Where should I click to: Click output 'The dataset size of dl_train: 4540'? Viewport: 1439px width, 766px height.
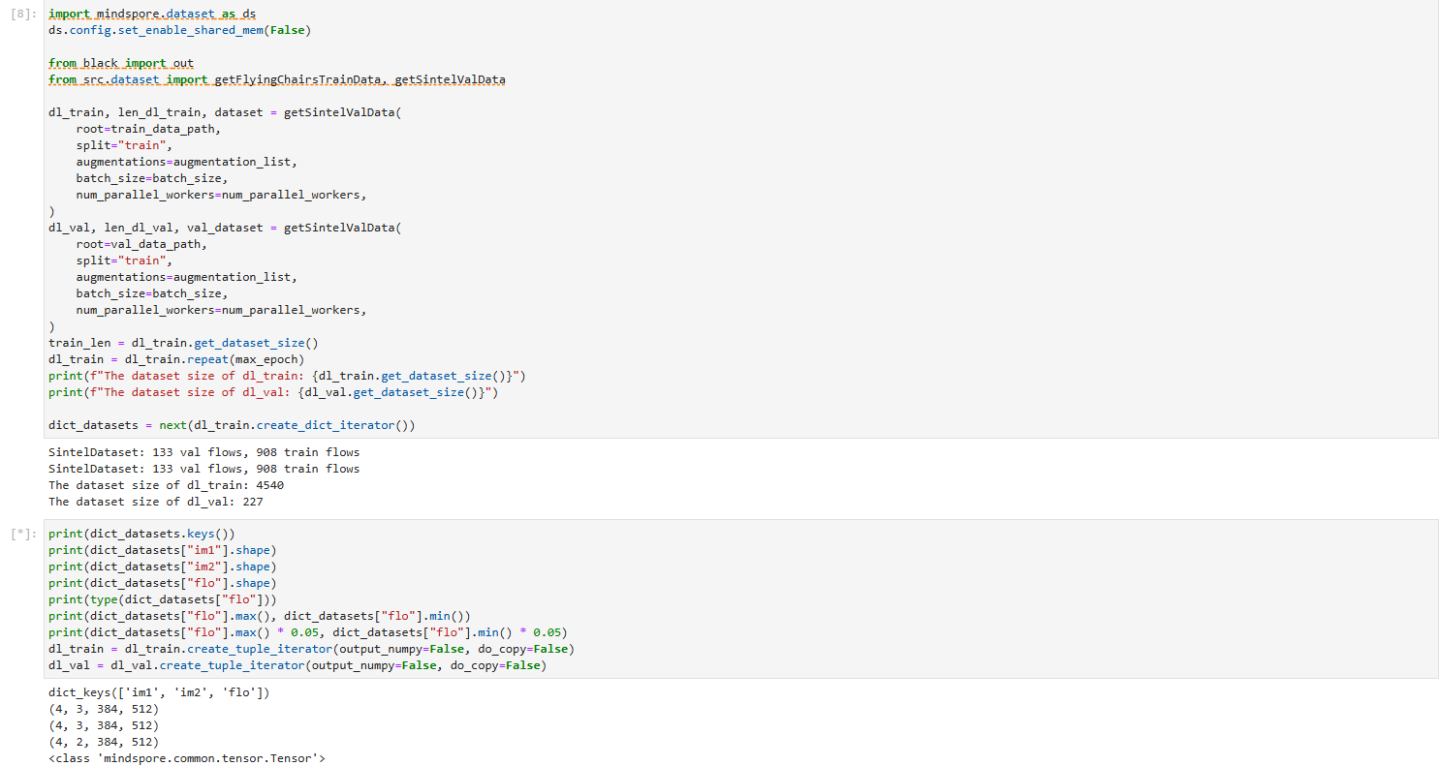(166, 485)
